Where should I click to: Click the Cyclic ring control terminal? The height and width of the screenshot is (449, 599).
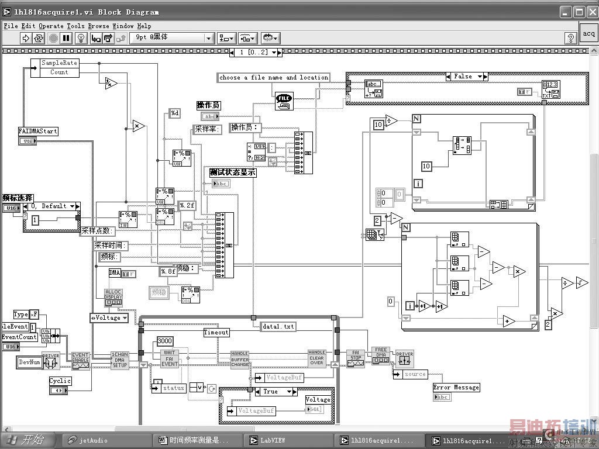point(58,391)
